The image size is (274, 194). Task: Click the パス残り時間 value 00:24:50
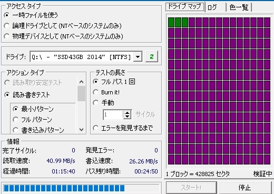click(146, 171)
